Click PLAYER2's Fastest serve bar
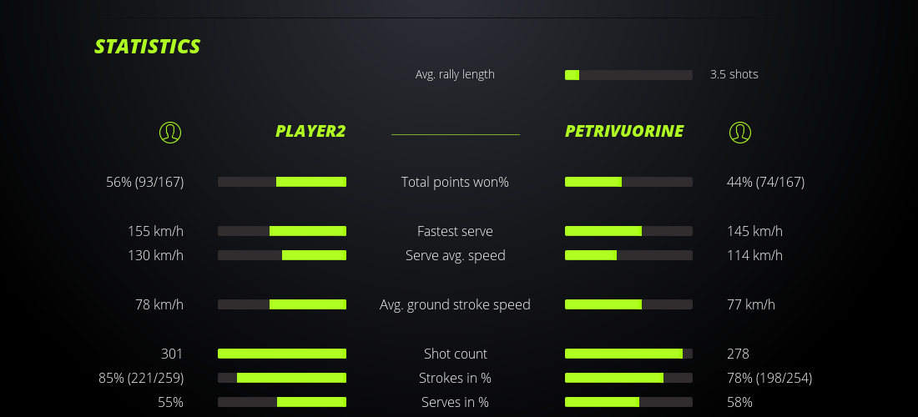Viewport: 918px width, 417px height. pos(282,231)
